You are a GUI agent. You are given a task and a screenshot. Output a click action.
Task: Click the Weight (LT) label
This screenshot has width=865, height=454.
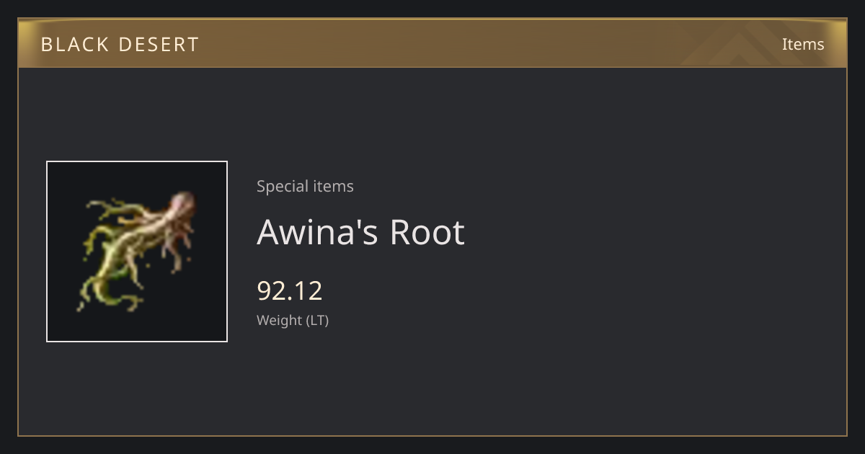[x=293, y=321]
